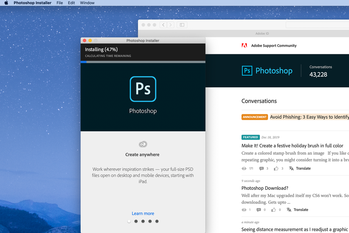Click the Safari window close button

[x=143, y=25]
